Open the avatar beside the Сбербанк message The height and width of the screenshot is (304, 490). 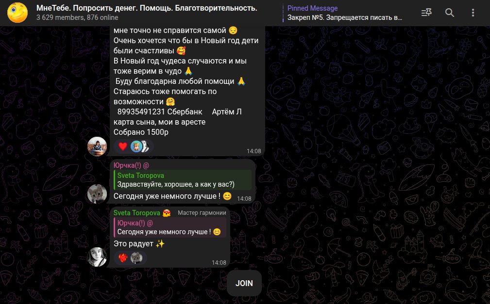pos(97,146)
